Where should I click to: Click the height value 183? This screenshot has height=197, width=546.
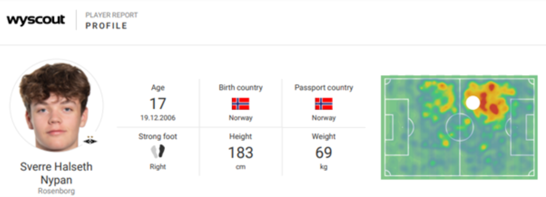(x=241, y=153)
